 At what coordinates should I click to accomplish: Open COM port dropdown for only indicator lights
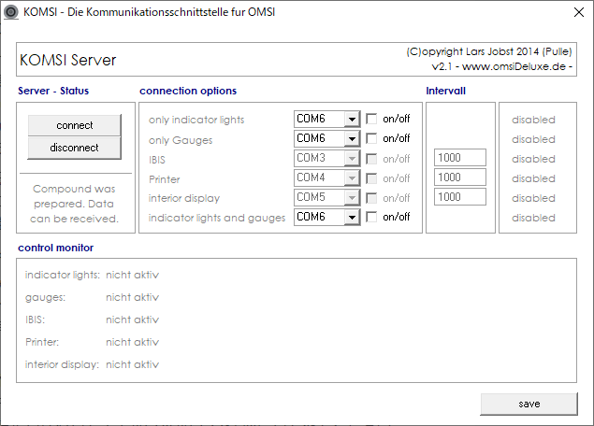(x=352, y=120)
